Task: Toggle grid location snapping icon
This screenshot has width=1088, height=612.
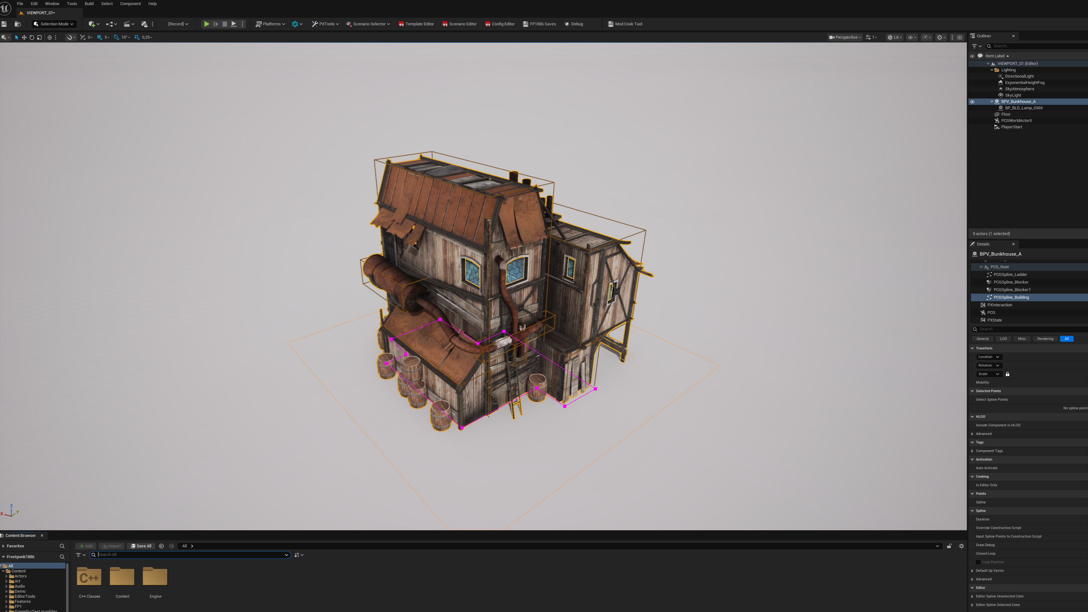Action: point(100,38)
